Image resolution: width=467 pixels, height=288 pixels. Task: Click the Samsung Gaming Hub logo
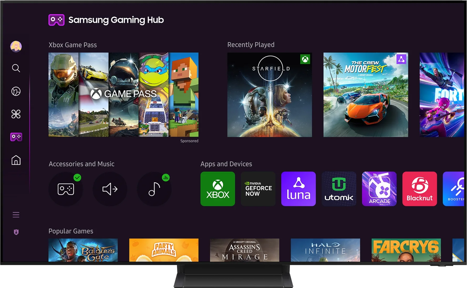point(106,20)
